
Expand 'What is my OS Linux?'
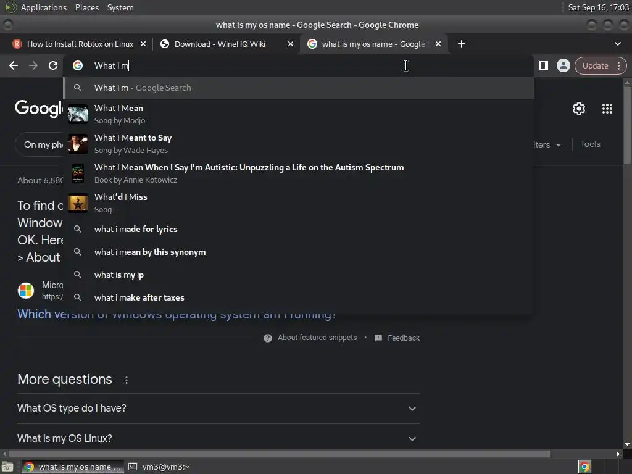point(218,439)
